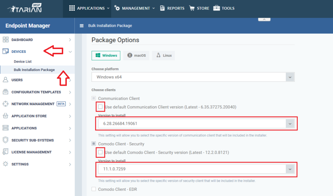Expand the Settings chevron
The height and width of the screenshot is (196, 333).
(70, 164)
